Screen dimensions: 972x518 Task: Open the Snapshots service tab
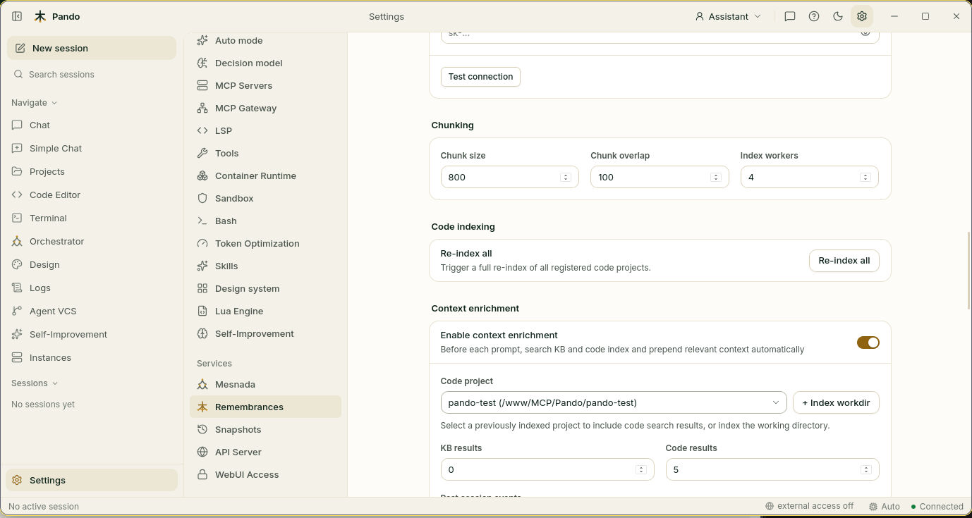[265, 429]
